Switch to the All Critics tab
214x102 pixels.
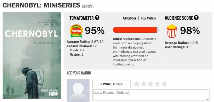(x=129, y=18)
